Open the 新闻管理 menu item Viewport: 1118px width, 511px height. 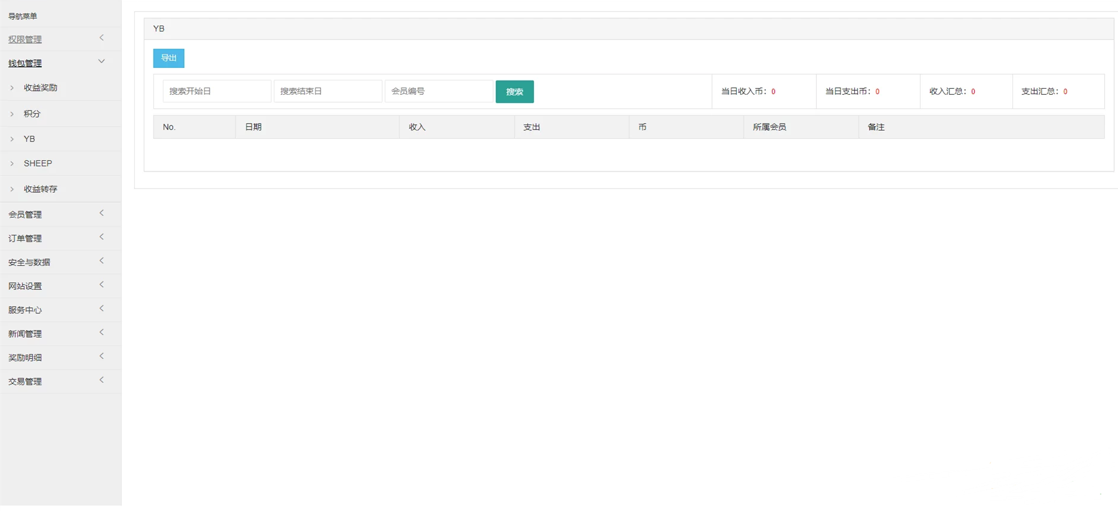click(25, 334)
